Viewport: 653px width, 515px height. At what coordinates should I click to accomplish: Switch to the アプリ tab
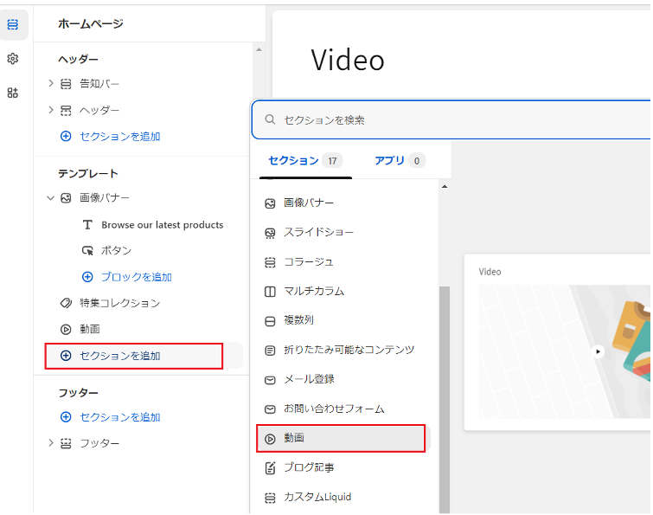pyautogui.click(x=400, y=161)
